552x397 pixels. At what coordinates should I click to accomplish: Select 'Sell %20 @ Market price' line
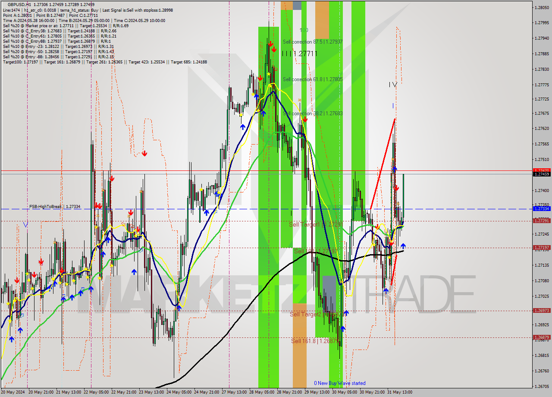66,25
